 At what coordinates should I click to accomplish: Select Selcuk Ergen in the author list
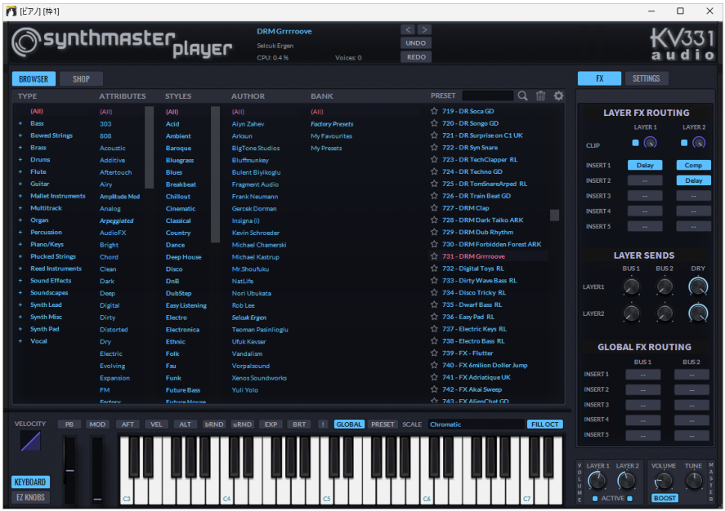tap(249, 317)
